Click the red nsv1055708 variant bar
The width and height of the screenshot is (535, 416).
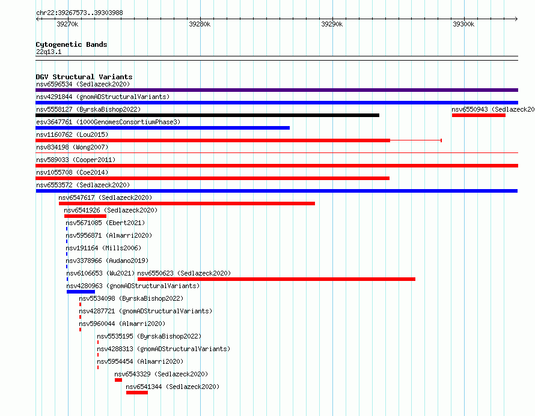click(x=212, y=178)
